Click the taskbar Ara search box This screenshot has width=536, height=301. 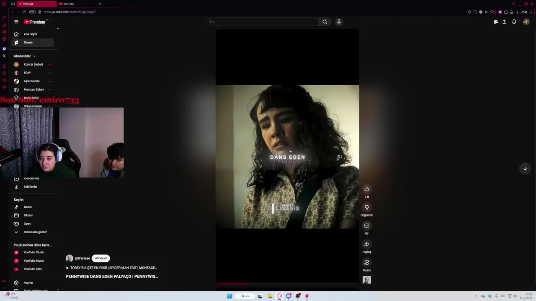point(245,296)
